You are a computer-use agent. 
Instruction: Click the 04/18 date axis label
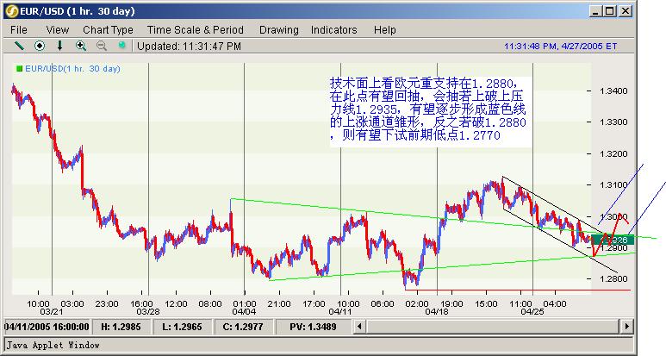pos(436,311)
